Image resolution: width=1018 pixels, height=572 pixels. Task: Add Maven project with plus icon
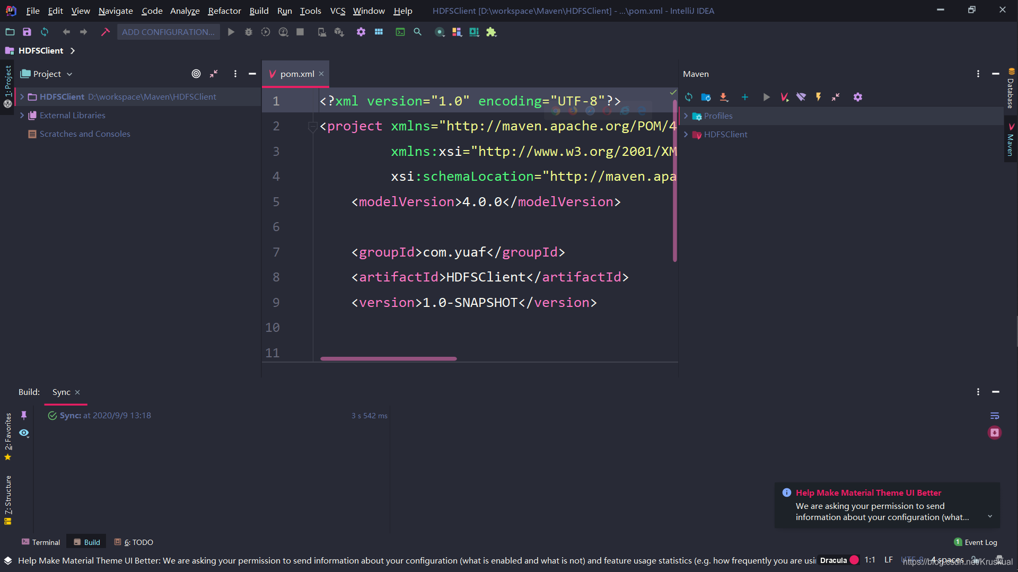745,97
